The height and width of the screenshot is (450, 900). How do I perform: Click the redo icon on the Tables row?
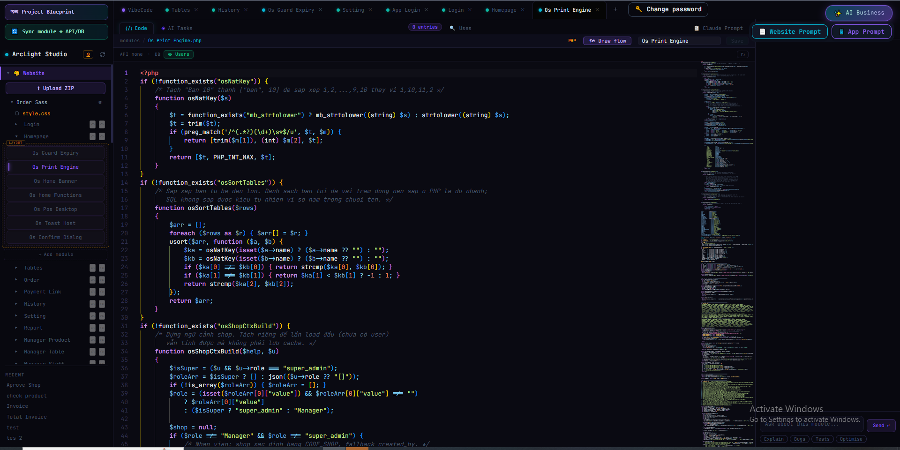pyautogui.click(x=102, y=268)
